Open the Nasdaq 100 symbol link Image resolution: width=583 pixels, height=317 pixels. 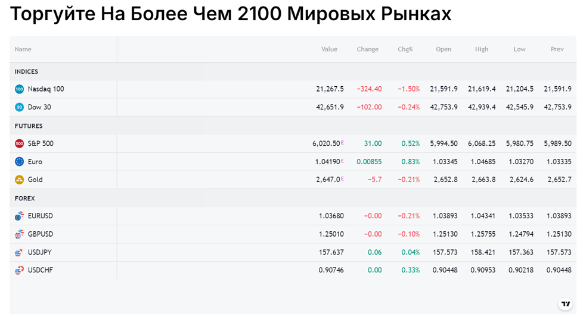[x=46, y=89]
